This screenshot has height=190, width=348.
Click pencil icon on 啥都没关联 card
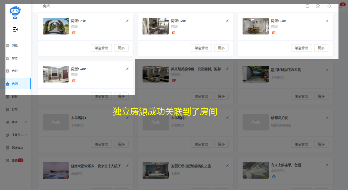(327, 118)
